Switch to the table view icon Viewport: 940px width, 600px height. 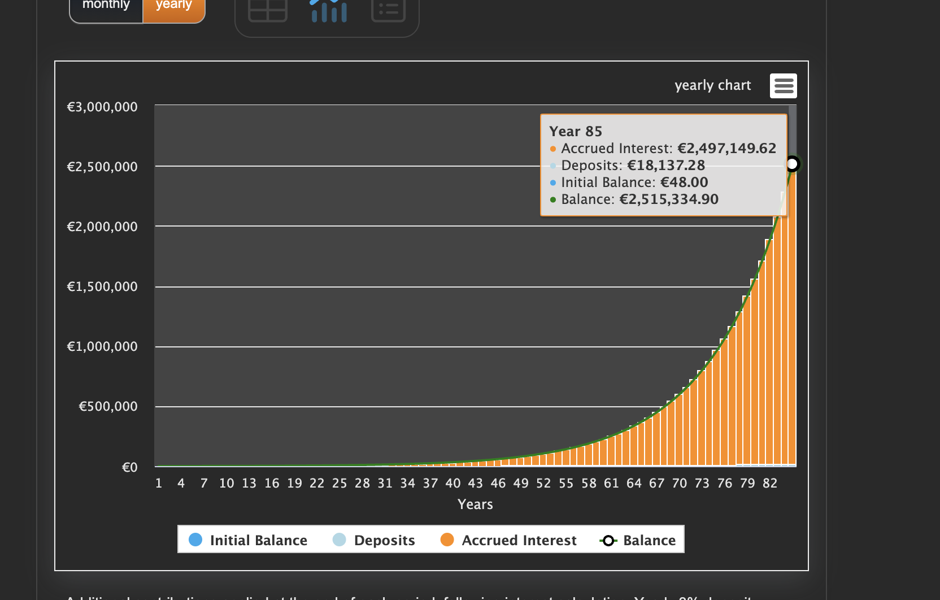pos(268,10)
